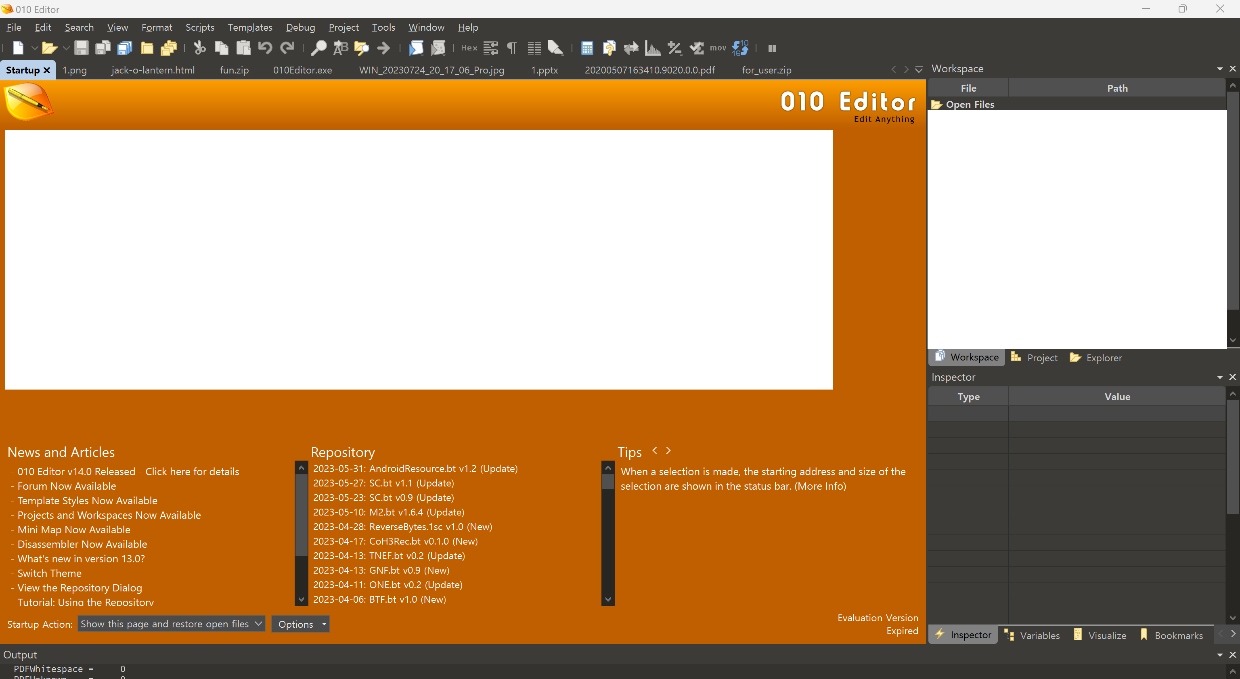Open the Histogram chart icon

653,48
